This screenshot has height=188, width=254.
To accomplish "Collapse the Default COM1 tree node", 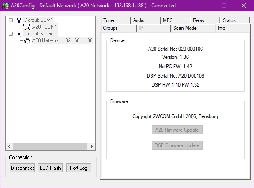I will tap(11, 20).
